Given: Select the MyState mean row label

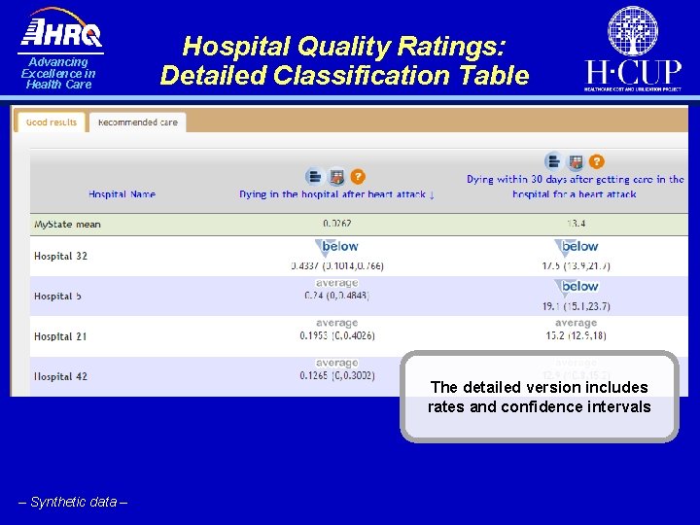Looking at the screenshot, I should coord(67,225).
